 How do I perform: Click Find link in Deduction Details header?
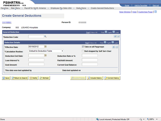pyautogui.click(x=87, y=43)
